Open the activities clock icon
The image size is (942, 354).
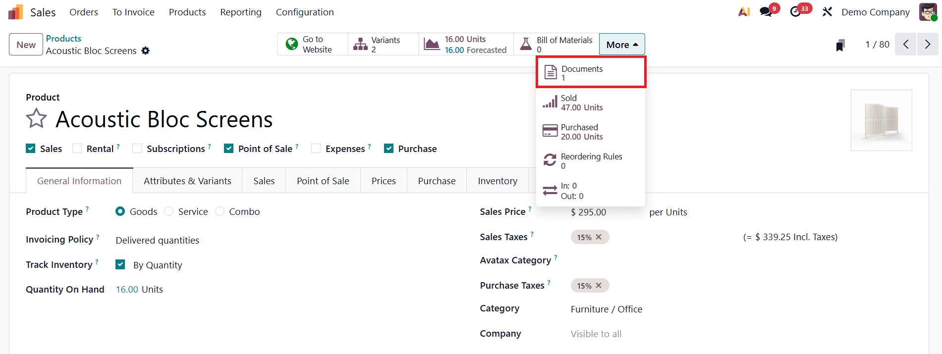click(x=796, y=12)
